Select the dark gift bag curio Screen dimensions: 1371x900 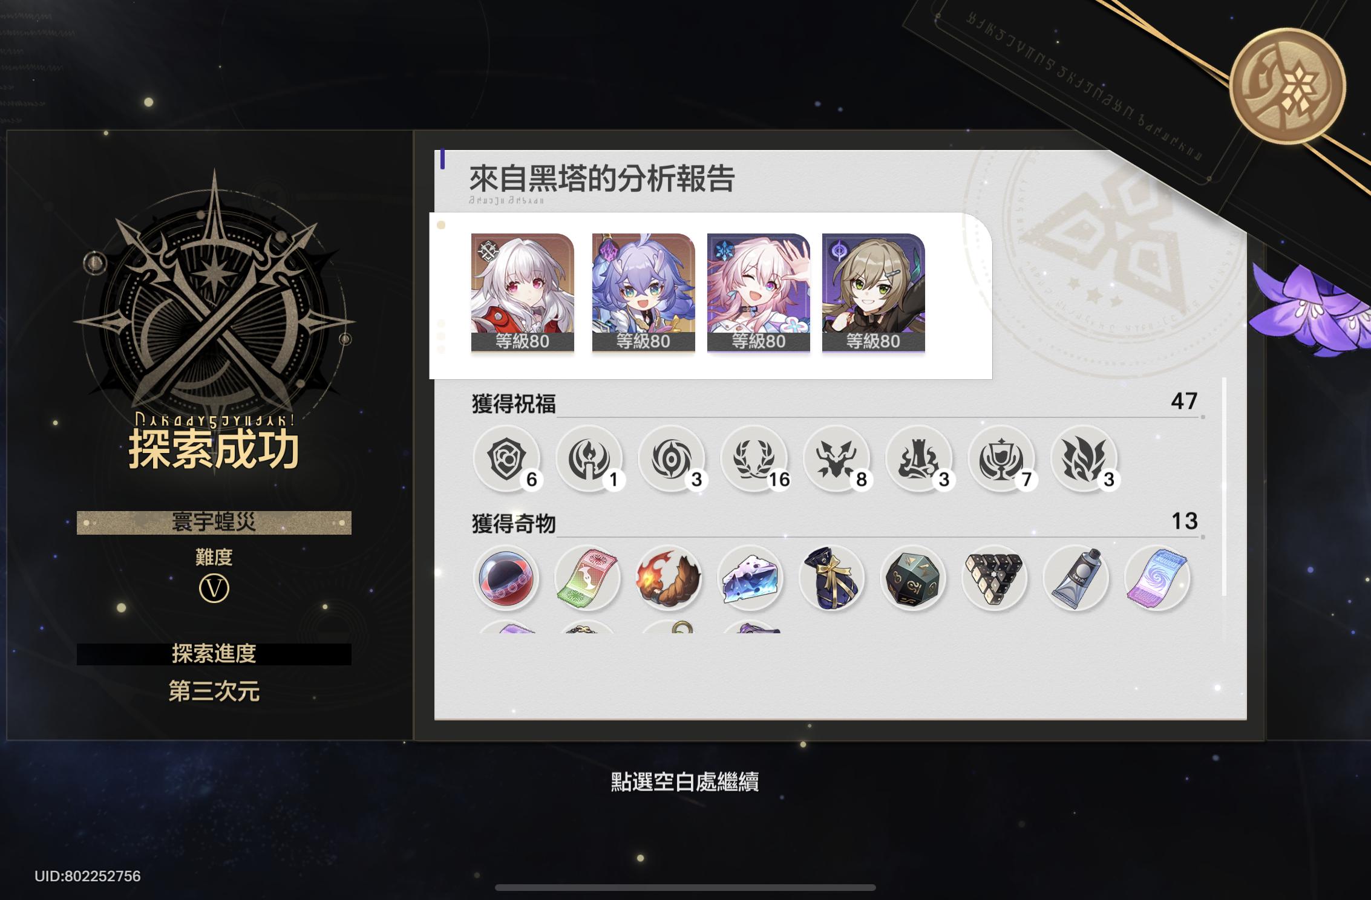(832, 578)
